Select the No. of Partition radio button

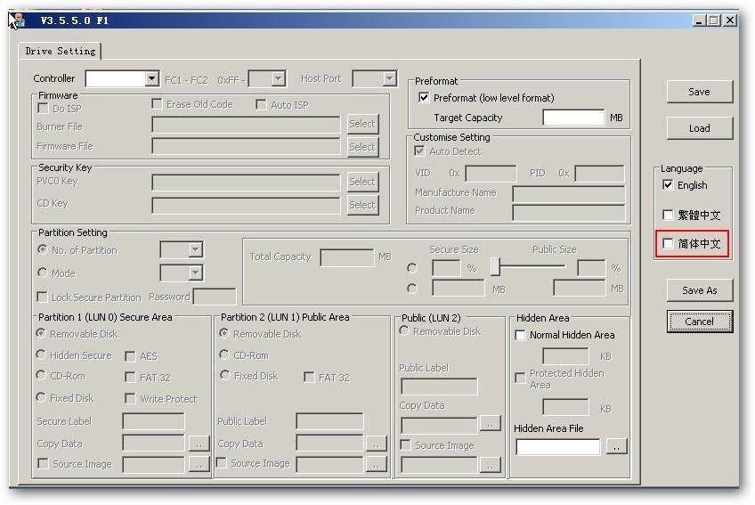pos(43,249)
